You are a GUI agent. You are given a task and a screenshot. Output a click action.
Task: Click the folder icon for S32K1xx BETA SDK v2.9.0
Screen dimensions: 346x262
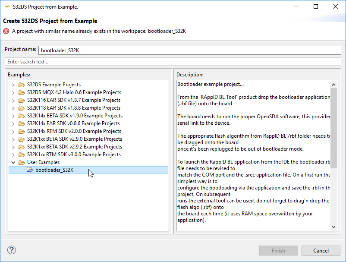(22, 139)
